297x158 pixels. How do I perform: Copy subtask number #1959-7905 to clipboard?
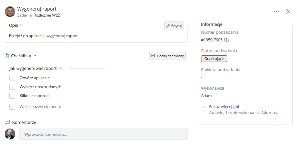pos(226,40)
